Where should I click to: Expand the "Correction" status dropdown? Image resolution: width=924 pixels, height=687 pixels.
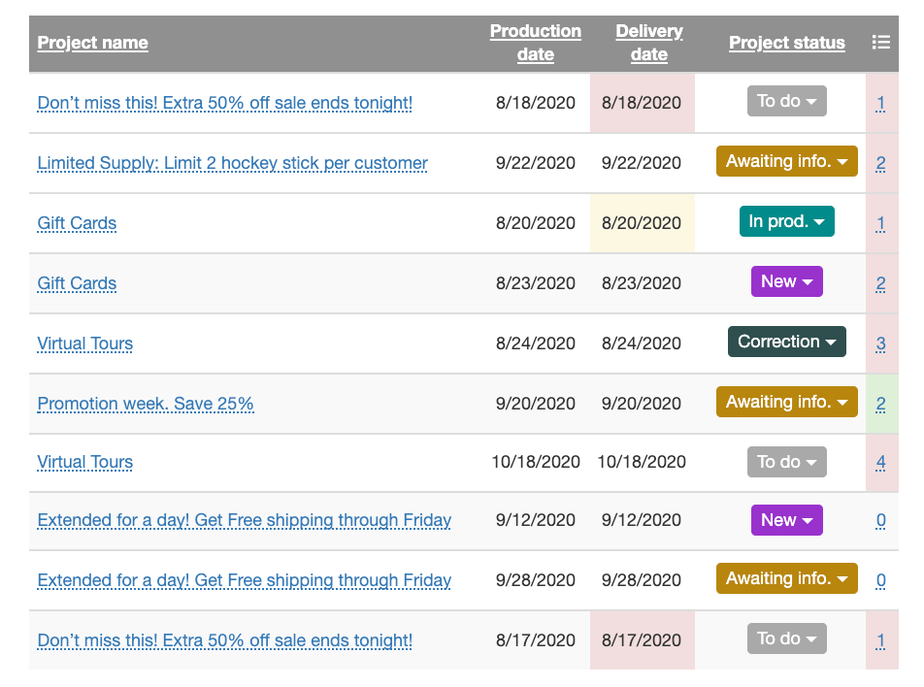pyautogui.click(x=786, y=342)
